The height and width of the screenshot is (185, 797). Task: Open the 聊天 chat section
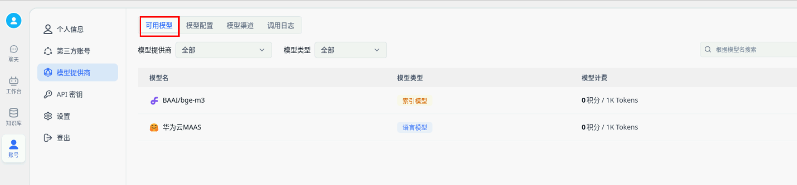(14, 53)
